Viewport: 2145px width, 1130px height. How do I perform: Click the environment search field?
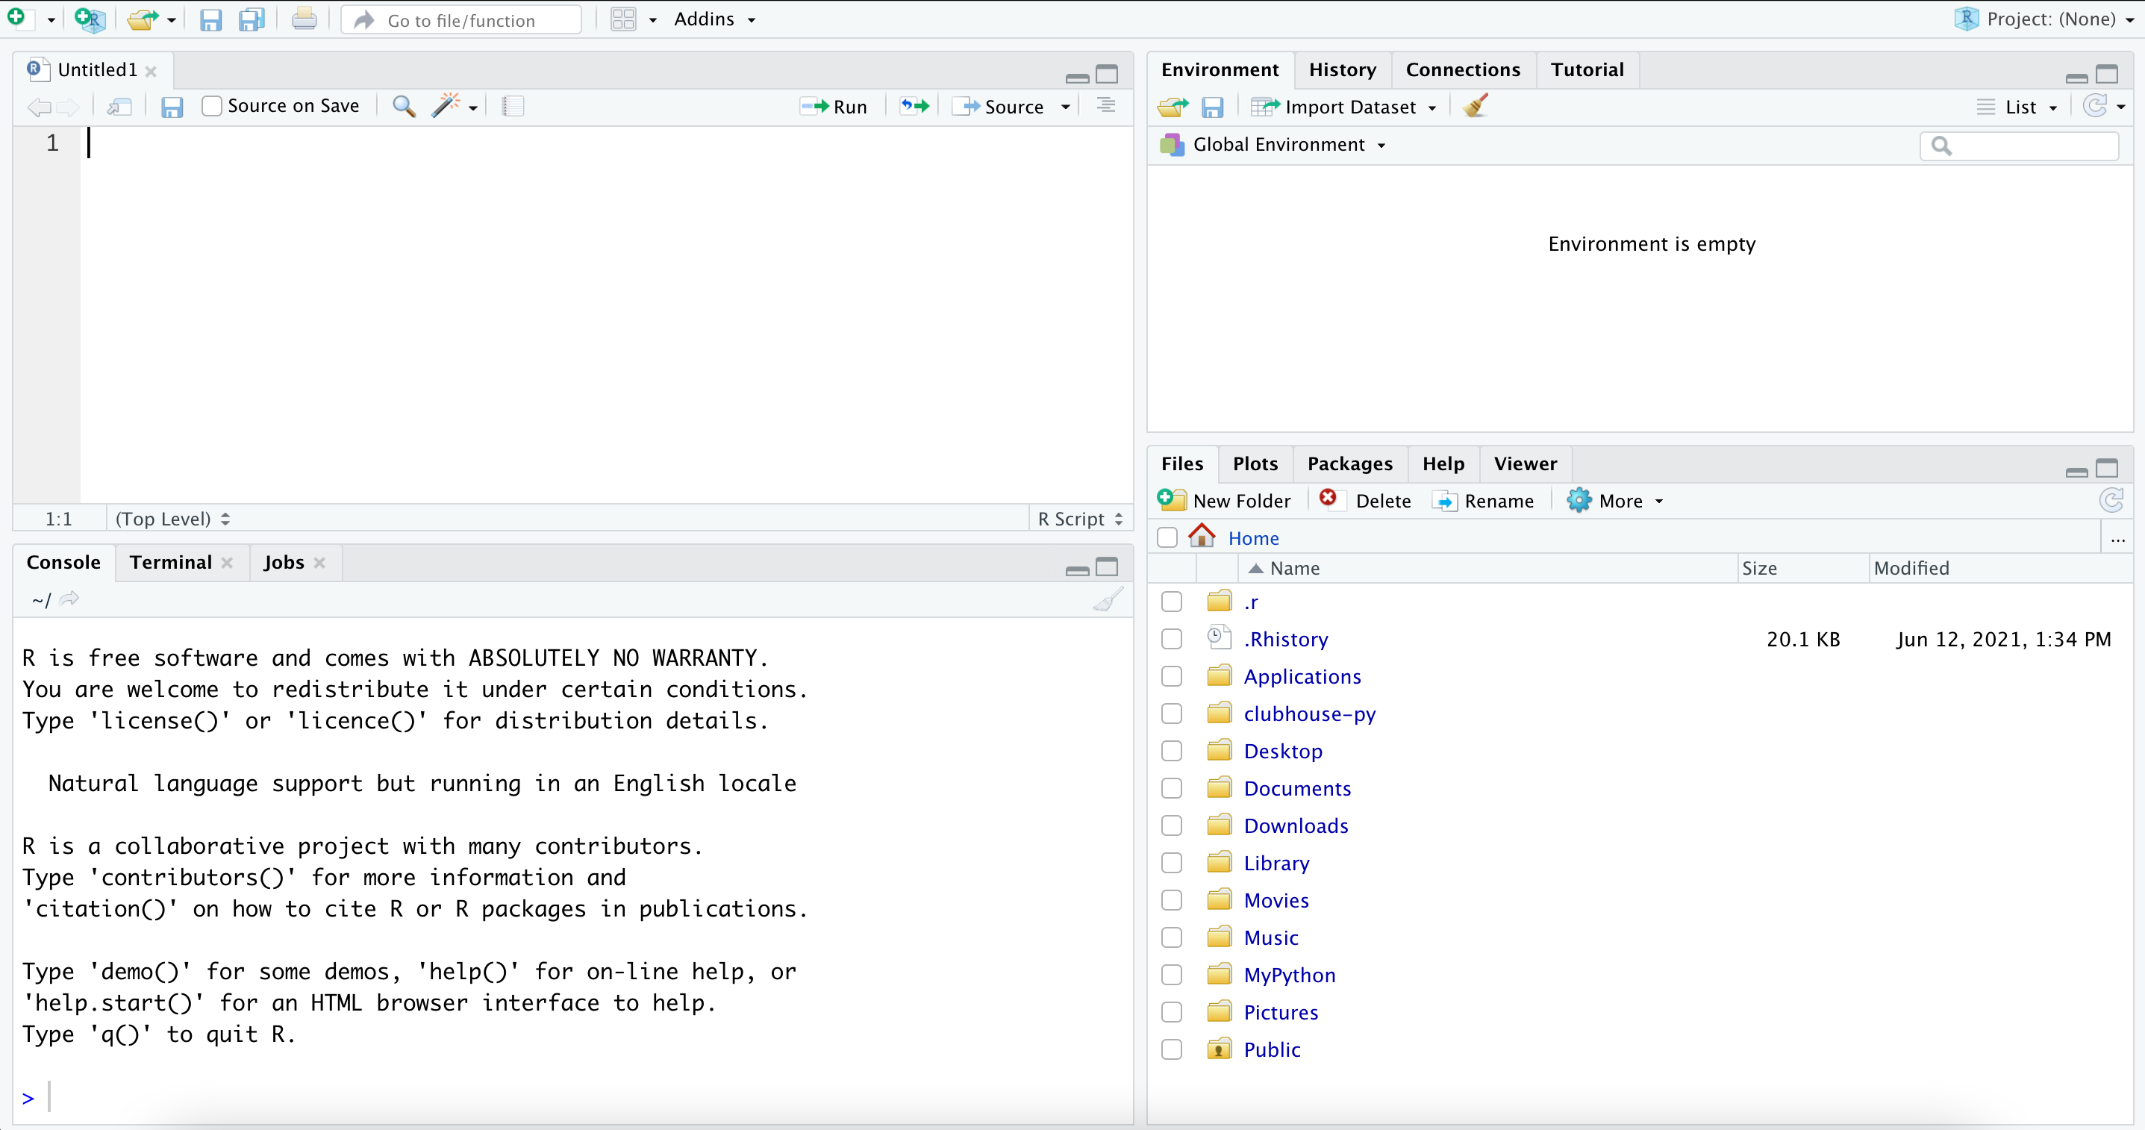pos(2021,145)
